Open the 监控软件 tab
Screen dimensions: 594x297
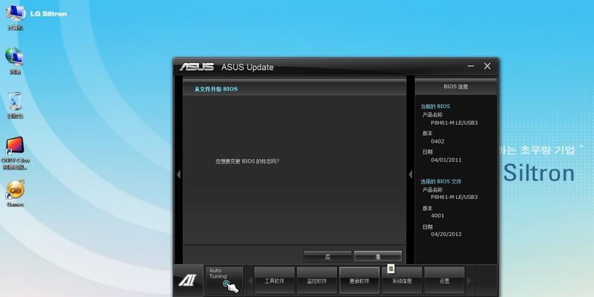click(x=317, y=281)
